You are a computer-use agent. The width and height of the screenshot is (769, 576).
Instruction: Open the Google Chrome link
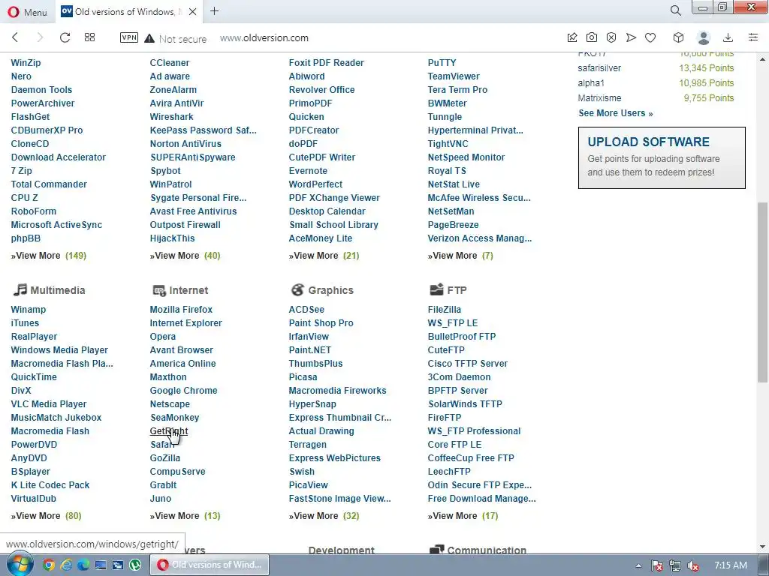(x=183, y=390)
